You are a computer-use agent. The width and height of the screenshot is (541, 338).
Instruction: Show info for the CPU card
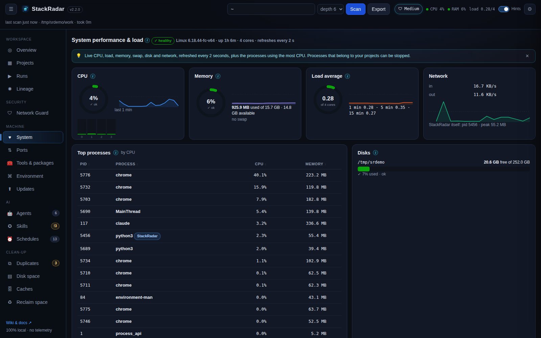point(93,76)
